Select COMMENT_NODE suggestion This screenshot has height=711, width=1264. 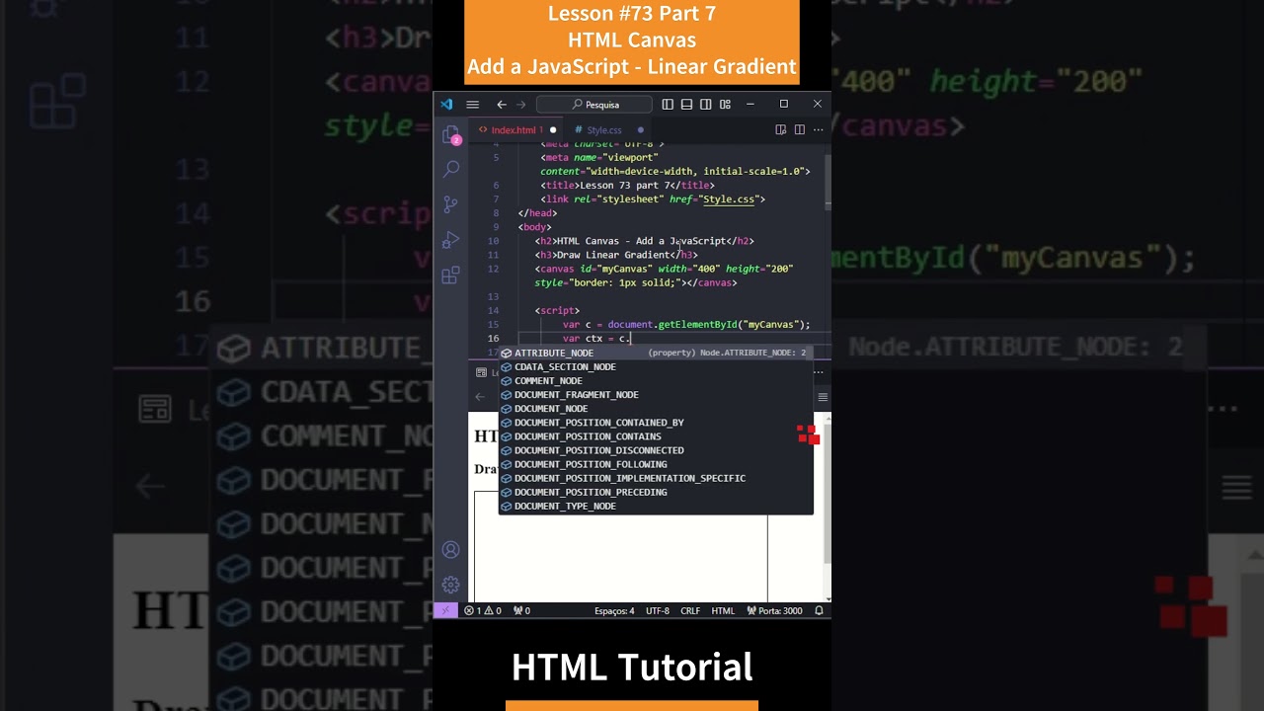coord(656,380)
